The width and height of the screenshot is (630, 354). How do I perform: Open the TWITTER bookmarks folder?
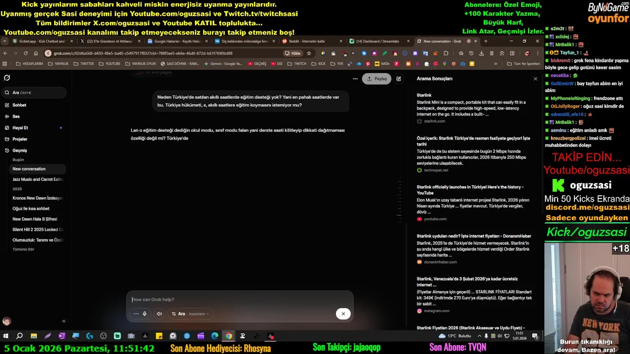83,63
